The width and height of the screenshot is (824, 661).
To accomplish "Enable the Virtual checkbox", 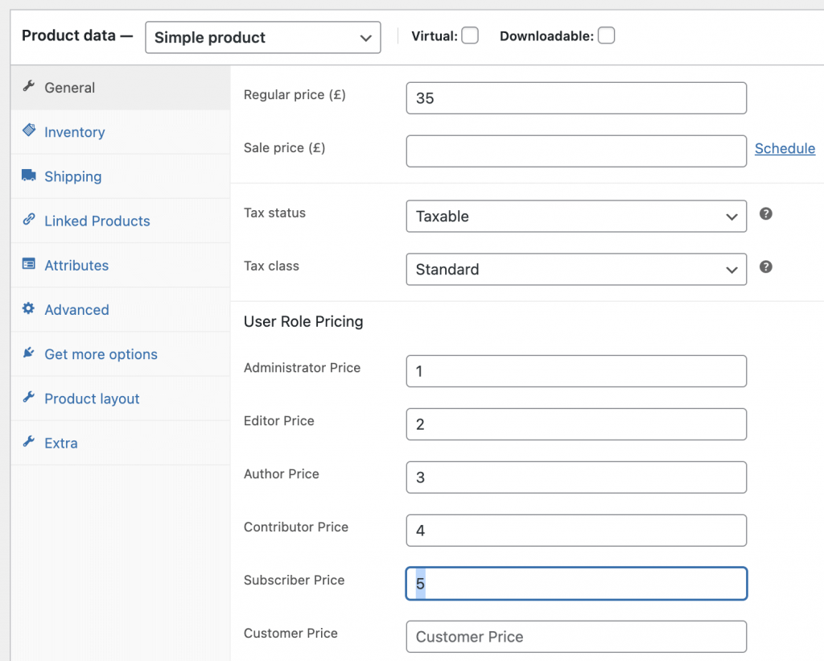I will (x=470, y=35).
